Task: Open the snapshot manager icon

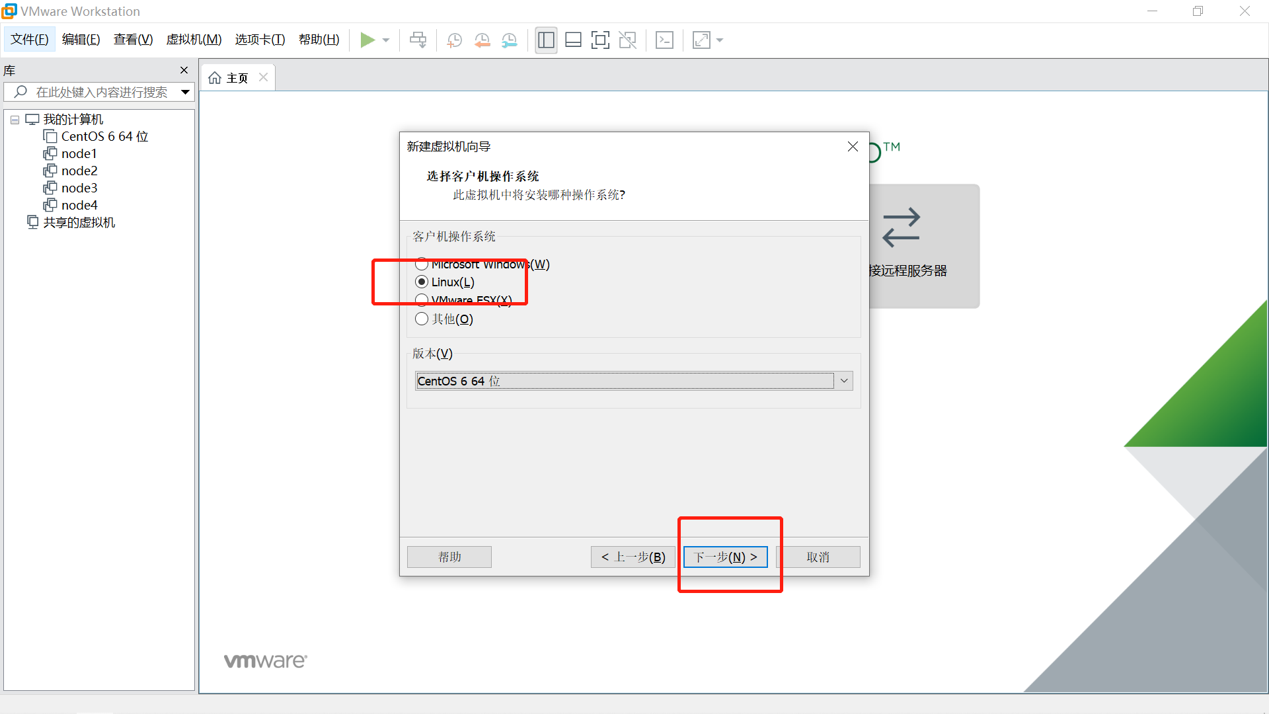Action: tap(509, 40)
